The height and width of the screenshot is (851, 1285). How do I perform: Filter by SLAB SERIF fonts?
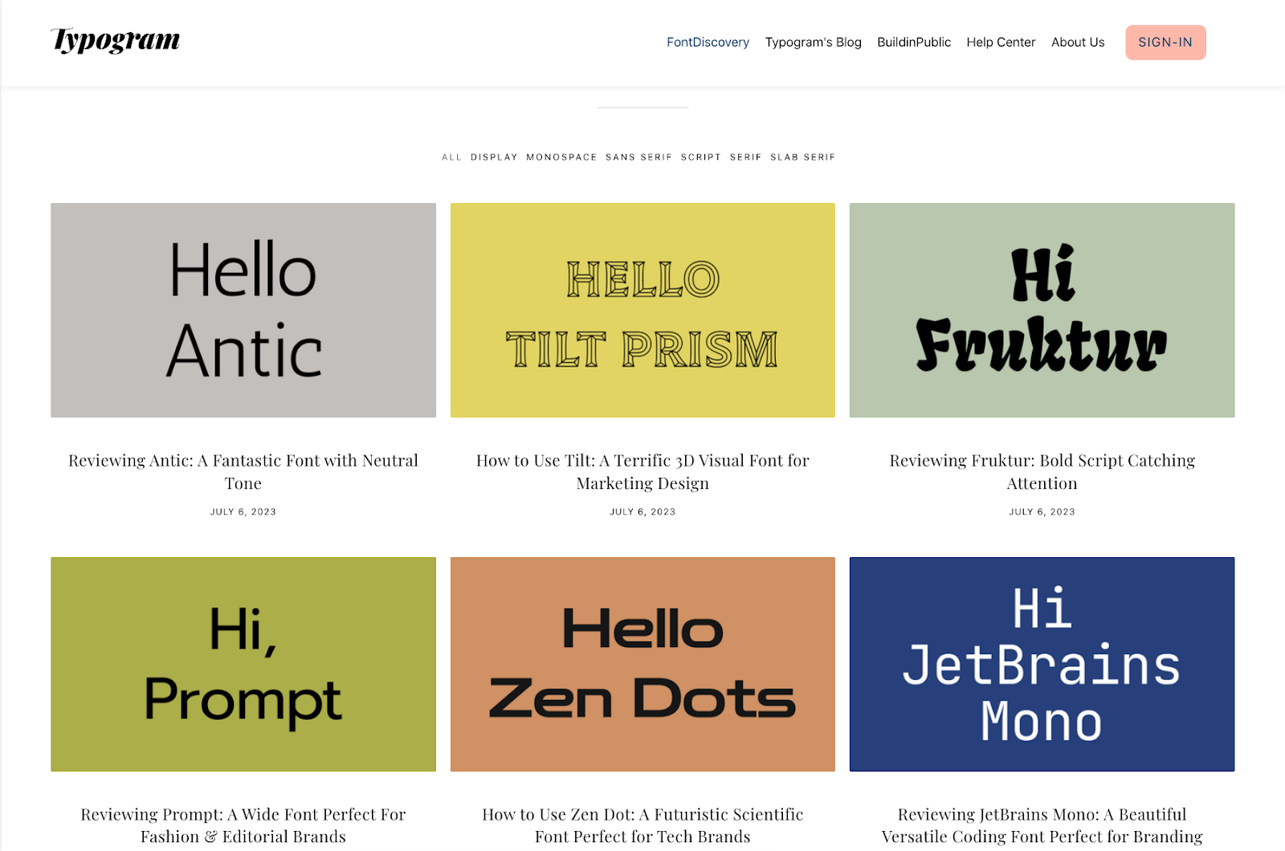pyautogui.click(x=802, y=157)
